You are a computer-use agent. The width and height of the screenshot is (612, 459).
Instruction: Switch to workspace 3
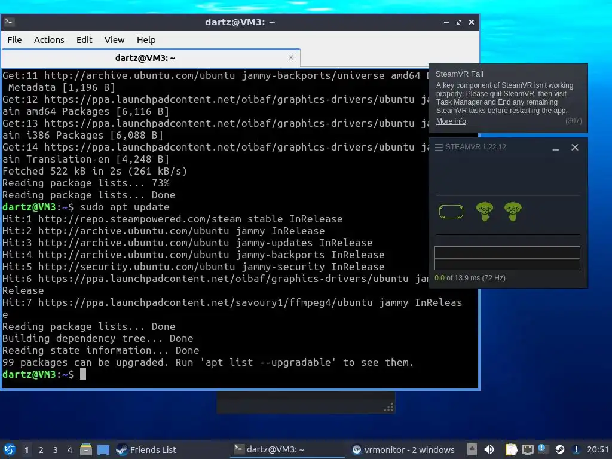coord(56,450)
